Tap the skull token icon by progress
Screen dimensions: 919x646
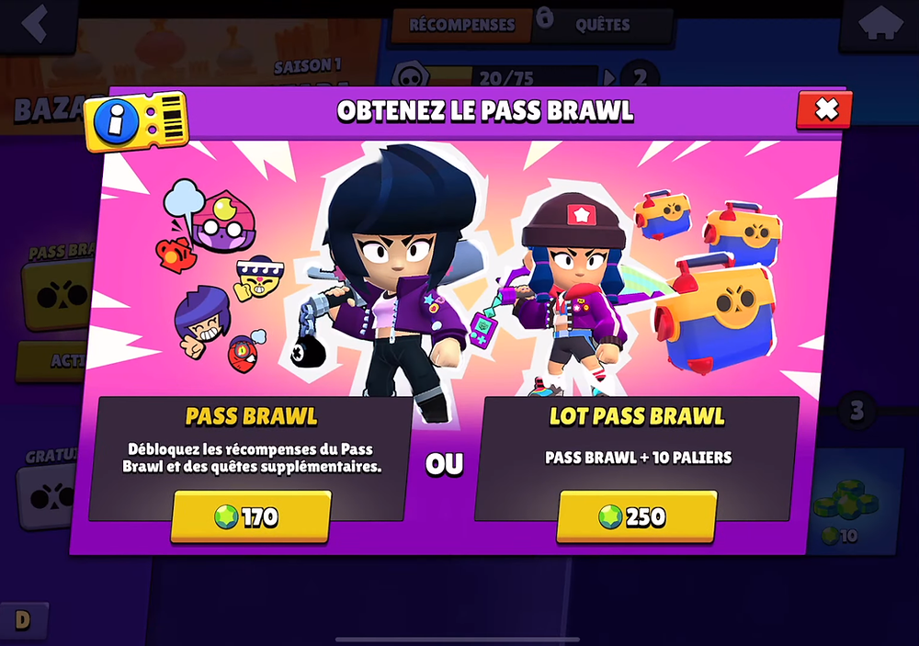tap(410, 76)
